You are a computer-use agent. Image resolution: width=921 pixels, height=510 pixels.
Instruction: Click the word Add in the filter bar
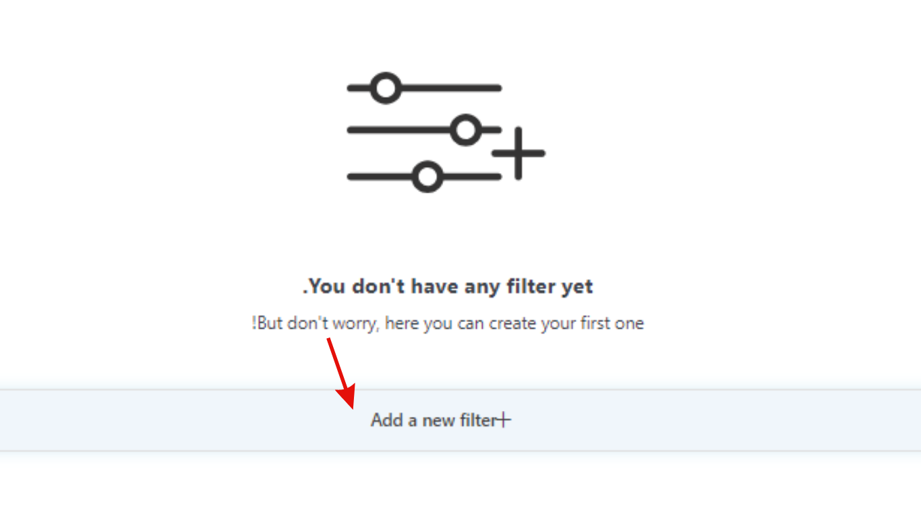click(x=387, y=420)
